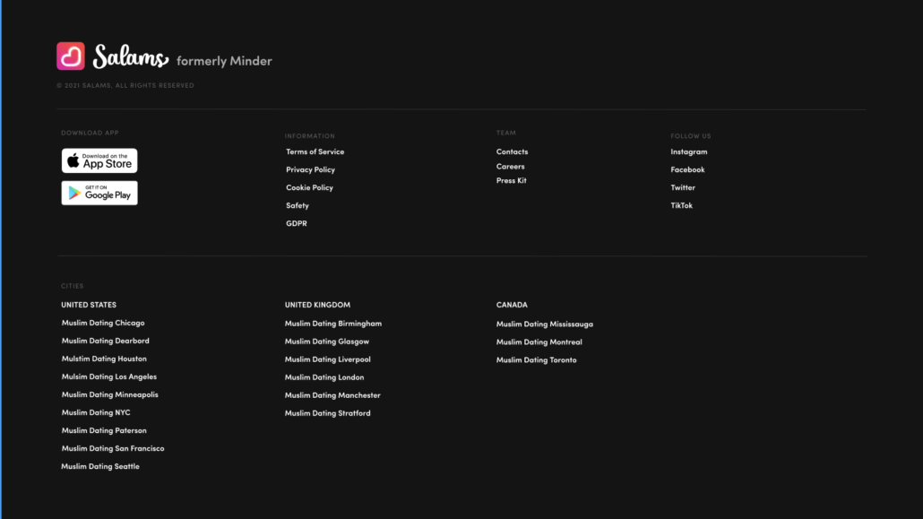Open the Instagram follow link

(x=688, y=151)
